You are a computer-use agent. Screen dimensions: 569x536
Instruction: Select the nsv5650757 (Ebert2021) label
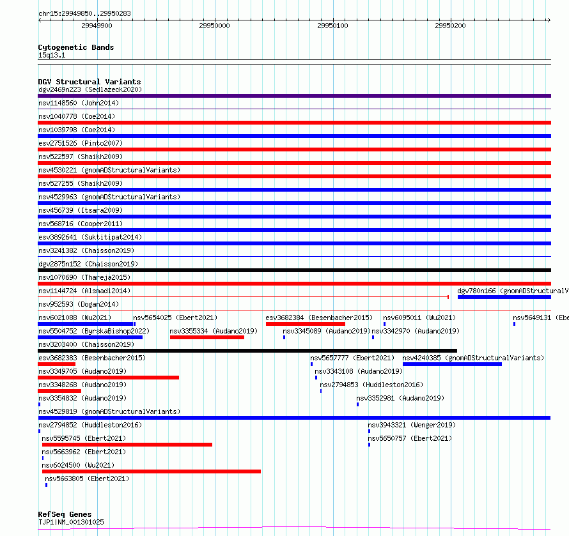click(410, 438)
